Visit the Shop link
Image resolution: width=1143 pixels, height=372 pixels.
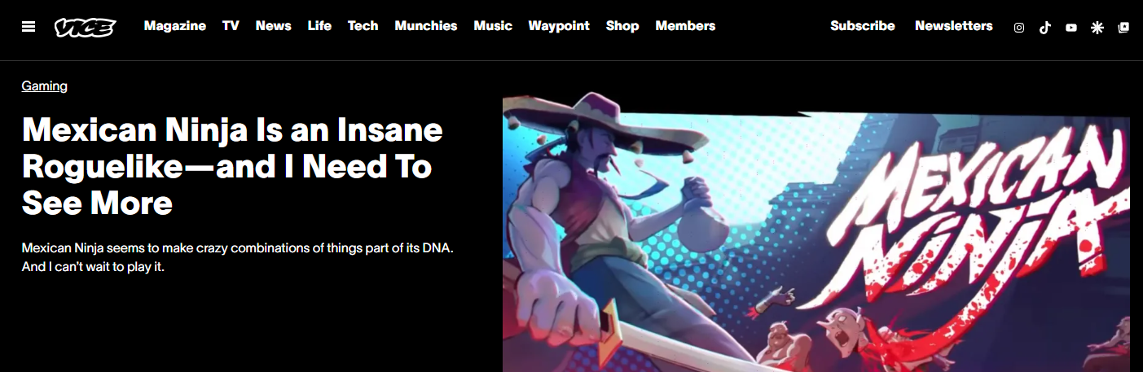coord(622,26)
